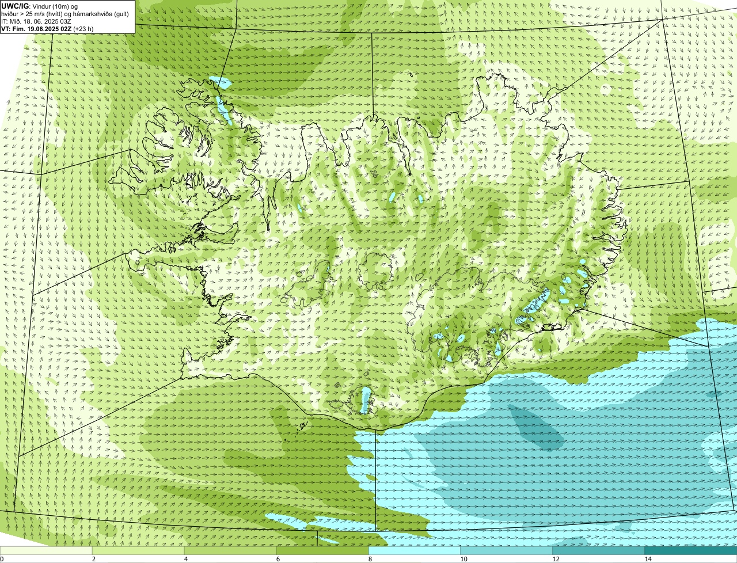737x563 pixels.
Task: Click the legend scale label '12'
Action: 556,559
